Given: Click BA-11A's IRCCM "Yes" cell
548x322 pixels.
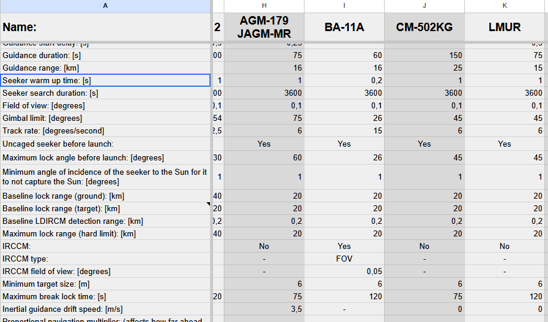Looking at the screenshot, I should [x=344, y=246].
